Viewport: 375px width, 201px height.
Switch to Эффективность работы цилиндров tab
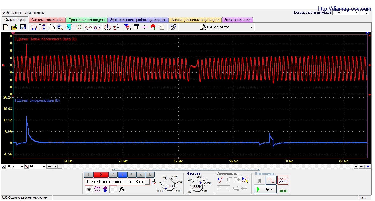tap(138, 20)
